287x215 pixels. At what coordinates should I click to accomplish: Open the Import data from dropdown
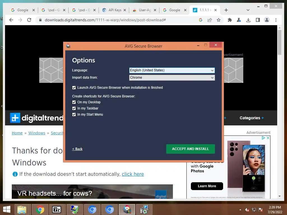pyautogui.click(x=172, y=78)
